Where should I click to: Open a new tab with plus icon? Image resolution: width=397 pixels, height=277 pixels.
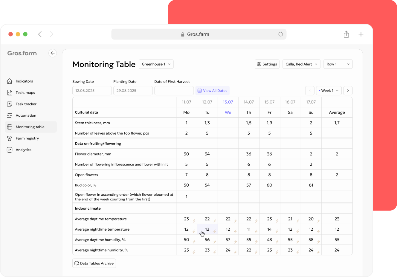(x=361, y=34)
